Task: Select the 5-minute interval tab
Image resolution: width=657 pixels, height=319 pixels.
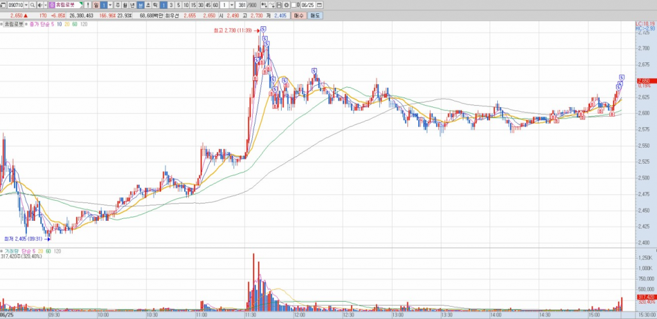Action: pos(178,4)
